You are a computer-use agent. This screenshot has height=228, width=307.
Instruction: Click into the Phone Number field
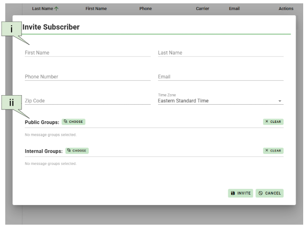pyautogui.click(x=87, y=76)
